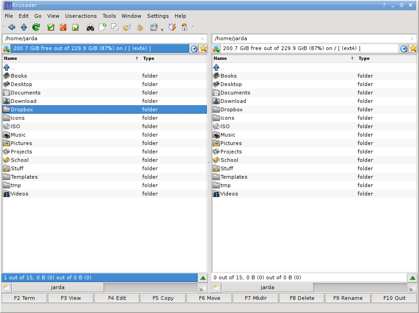Select the School folder in the right panel

pyautogui.click(x=314, y=160)
